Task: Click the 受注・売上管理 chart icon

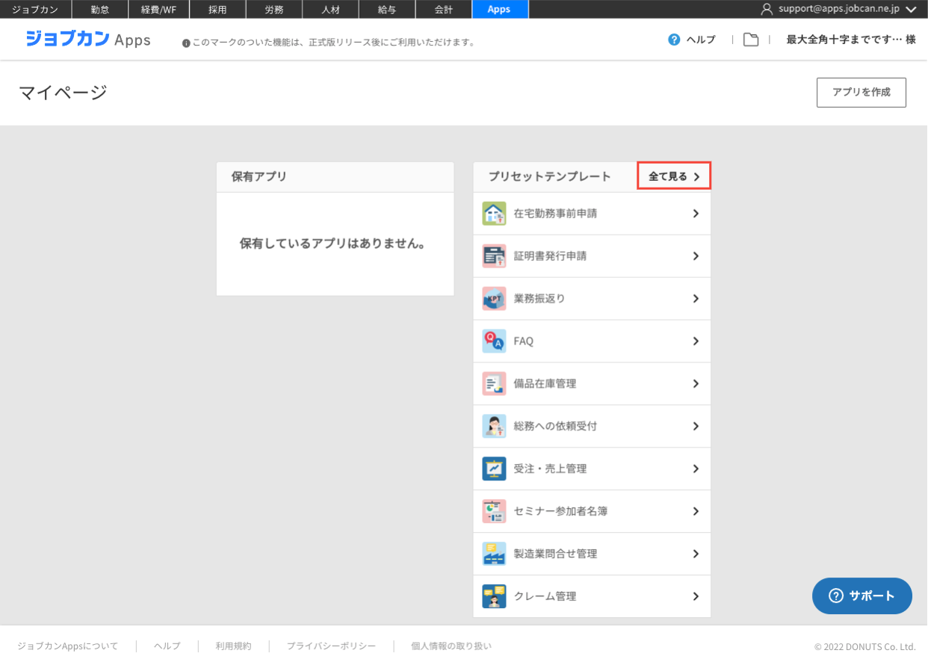Action: coord(494,469)
